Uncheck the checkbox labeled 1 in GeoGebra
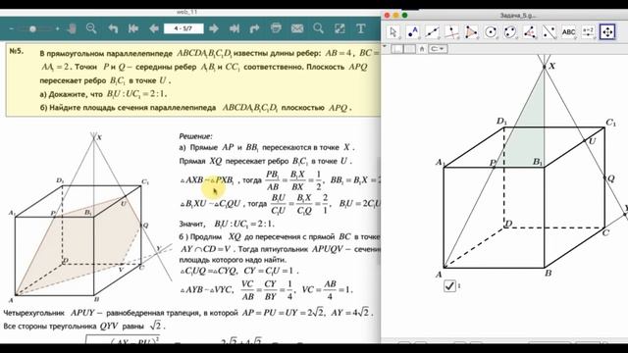The height and width of the screenshot is (353, 628). pyautogui.click(x=449, y=285)
